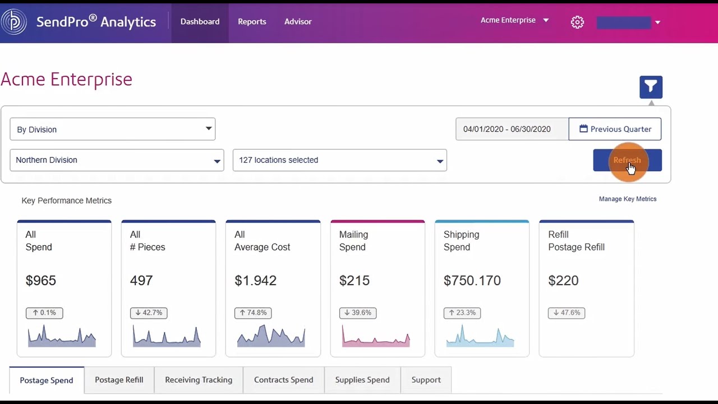Screen dimensions: 718x404
Task: Open the user profile dropdown arrow
Action: 657,22
